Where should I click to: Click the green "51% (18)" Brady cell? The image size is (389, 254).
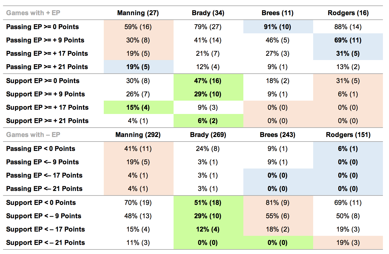click(x=208, y=203)
